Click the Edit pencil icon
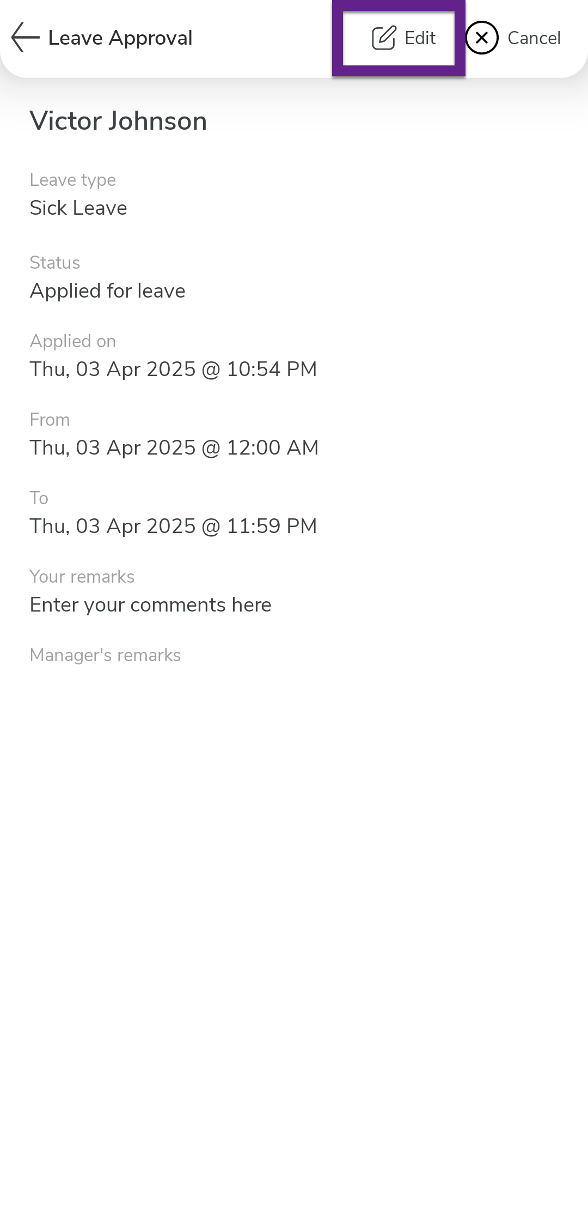The height and width of the screenshot is (1210, 588). click(x=384, y=38)
